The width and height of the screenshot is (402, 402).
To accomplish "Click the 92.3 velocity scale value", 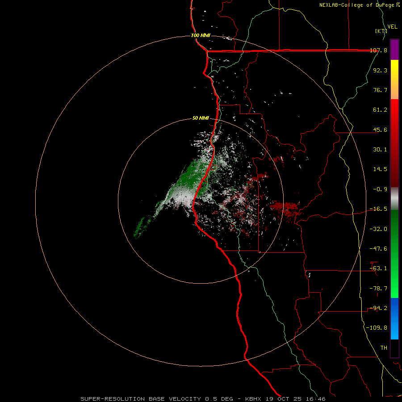I will click(380, 70).
